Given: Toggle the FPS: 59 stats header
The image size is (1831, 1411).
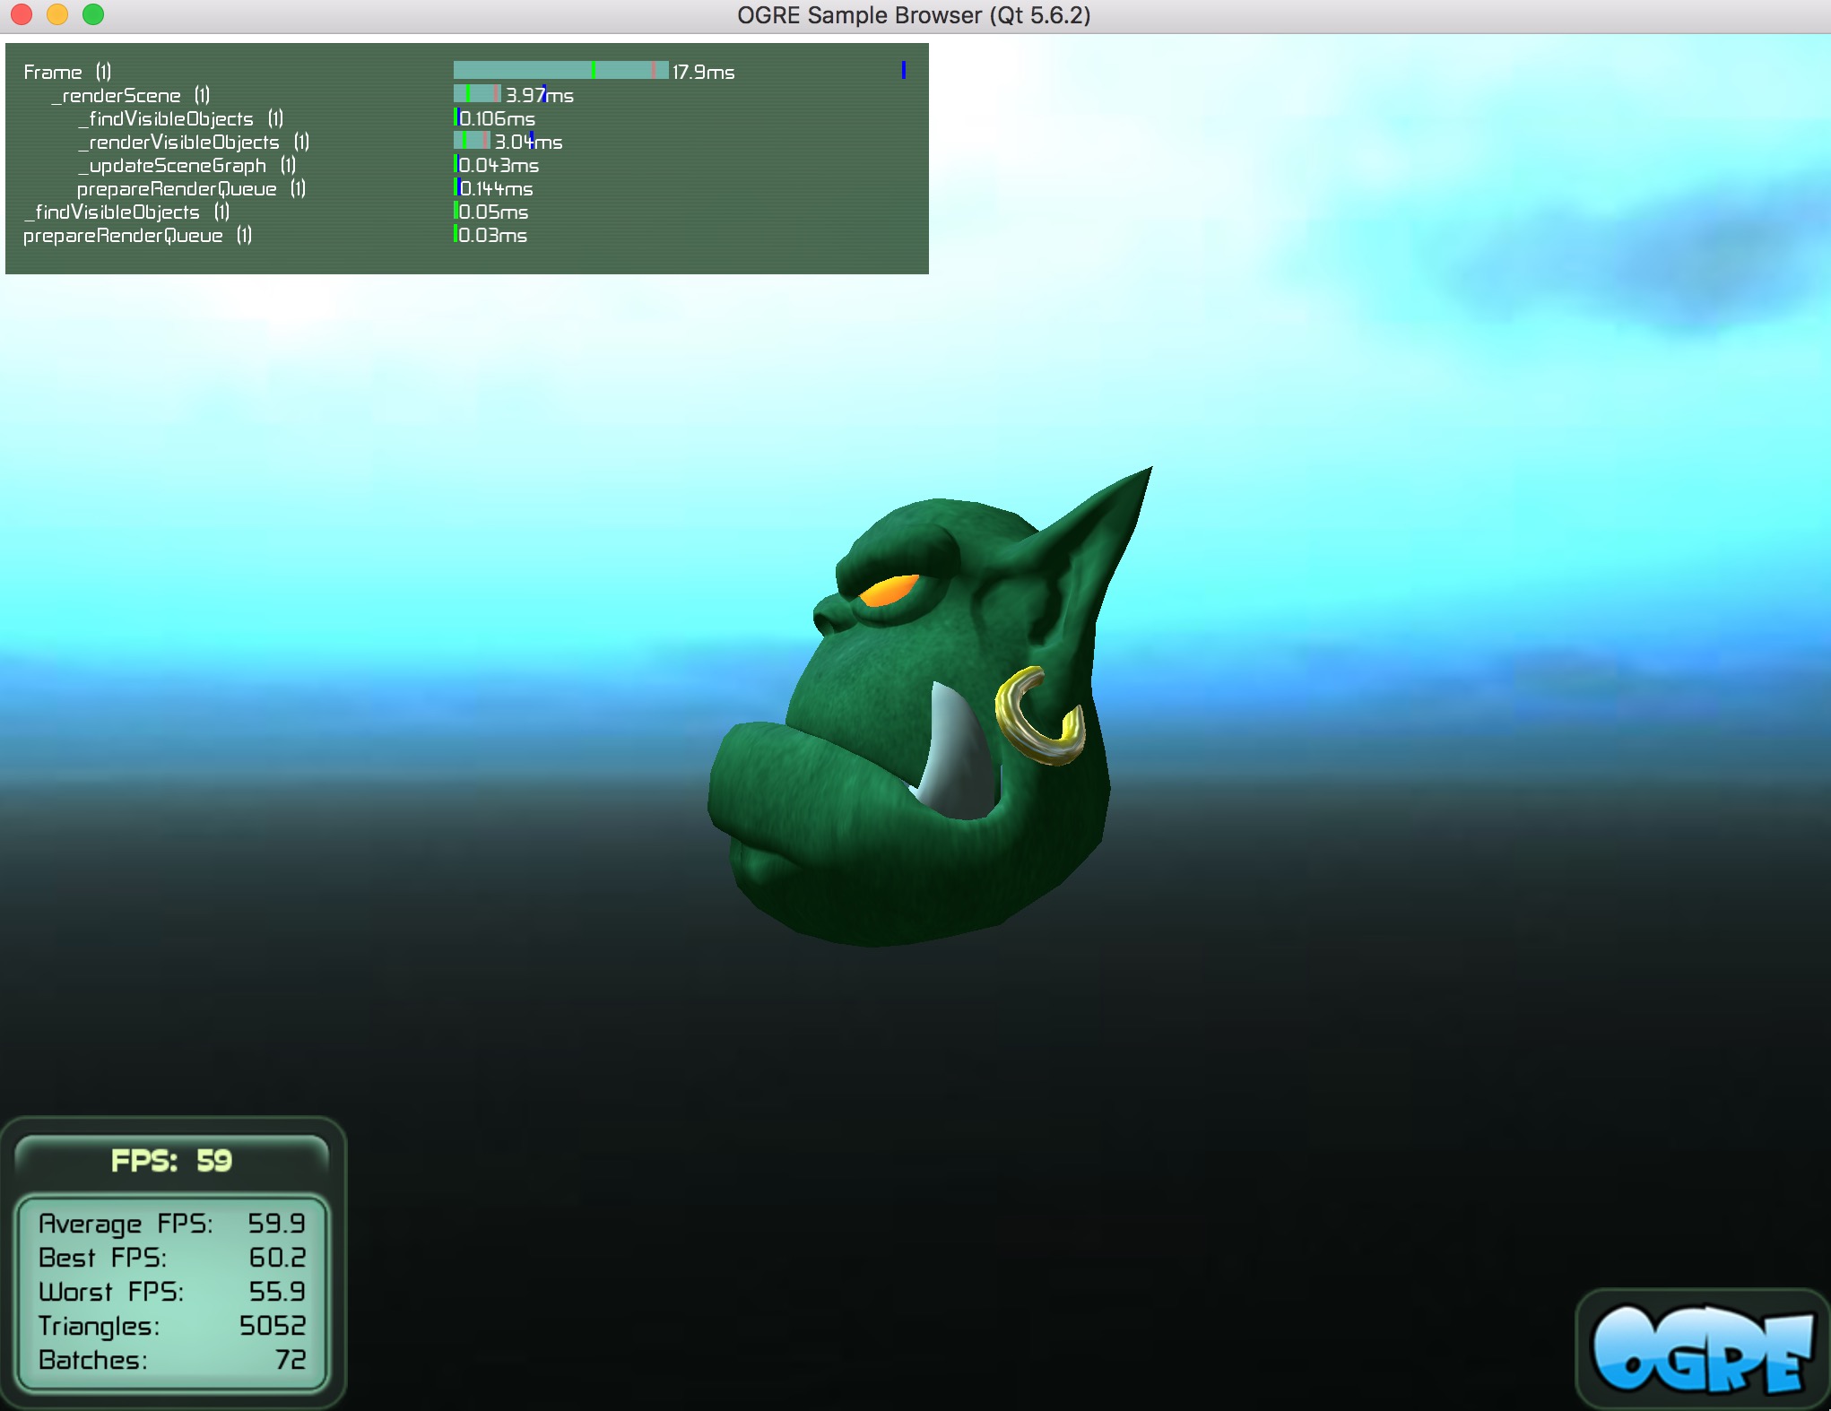Looking at the screenshot, I should (x=171, y=1161).
